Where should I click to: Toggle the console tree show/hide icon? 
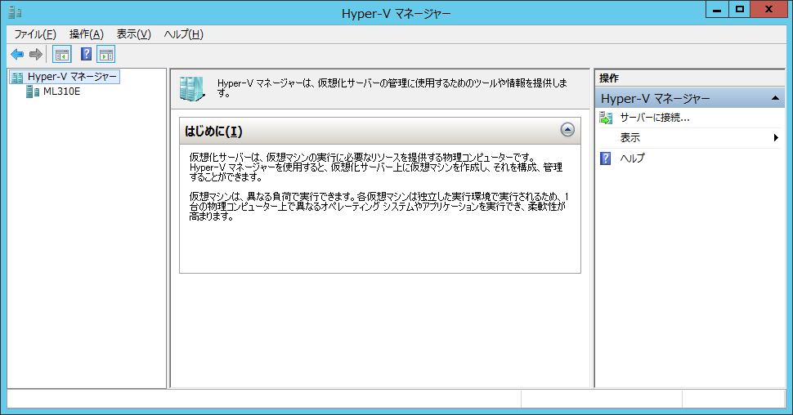(61, 55)
